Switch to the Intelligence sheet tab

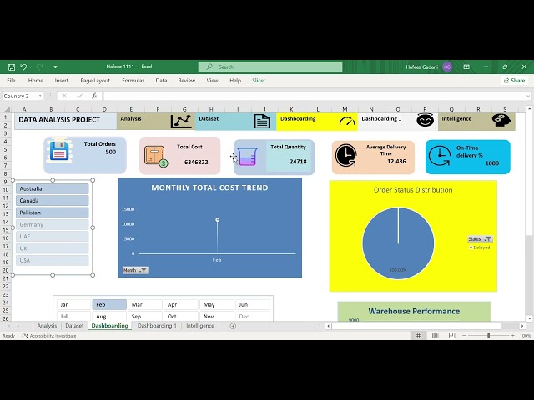pos(200,326)
